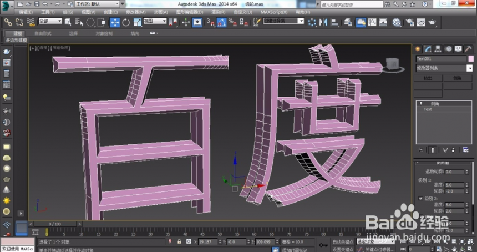Click the 倒角 modifier button
Viewport: 477px width, 252px height.
457,78
